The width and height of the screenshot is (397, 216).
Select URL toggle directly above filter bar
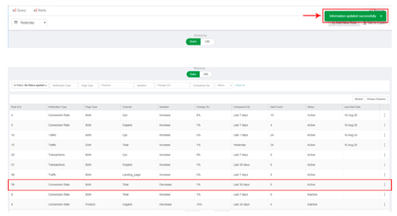click(206, 74)
